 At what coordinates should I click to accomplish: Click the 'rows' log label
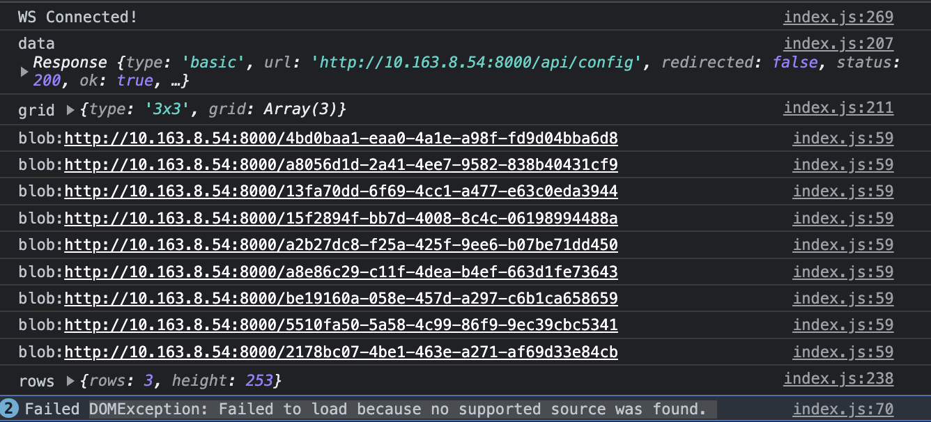[36, 381]
